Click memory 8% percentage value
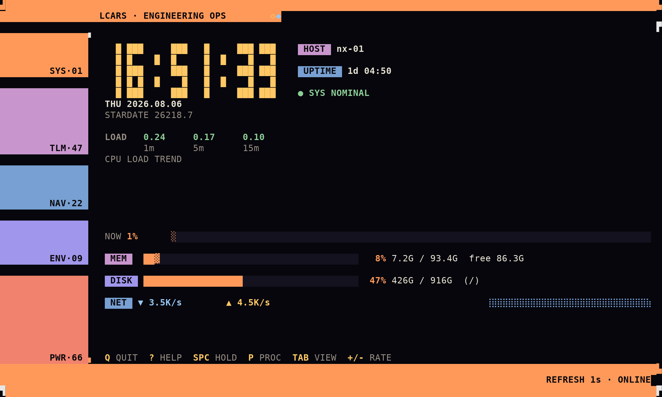Screen dimensions: 662x397 381,259
